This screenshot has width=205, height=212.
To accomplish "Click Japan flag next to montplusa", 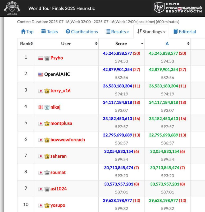I will 41,123.
